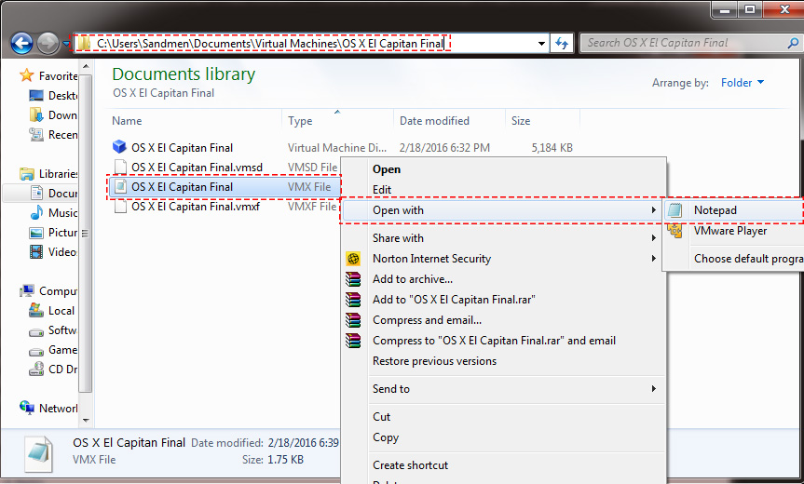Click the Pictures library icon
The image size is (804, 484).
click(36, 233)
